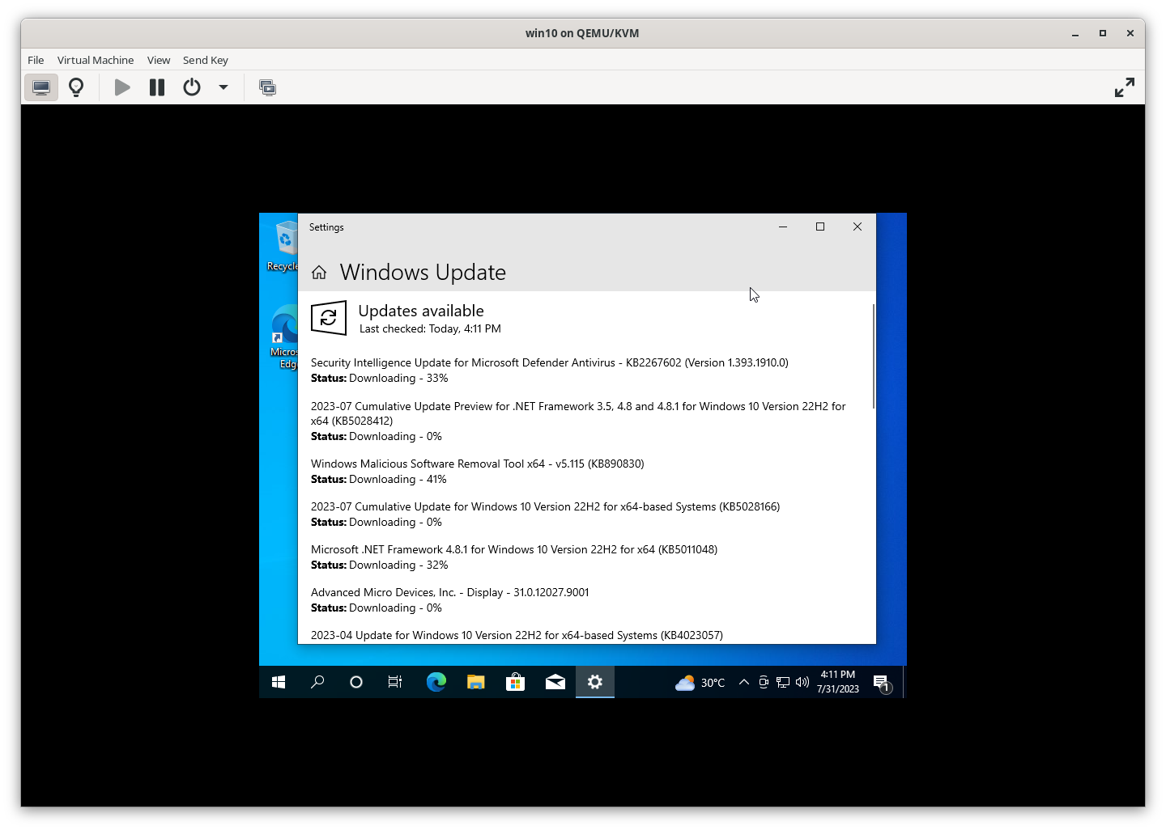Maximize the Settings window
Viewport: 1166px width, 830px height.
click(820, 227)
